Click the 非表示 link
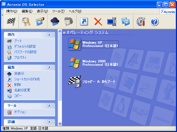The width and height of the screenshot is (177, 132). (19, 74)
